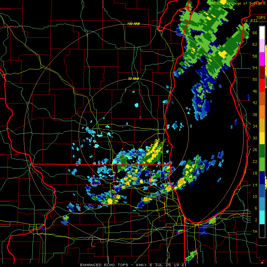Click the '18' legend value
267x267 pixels.
[255, 173]
